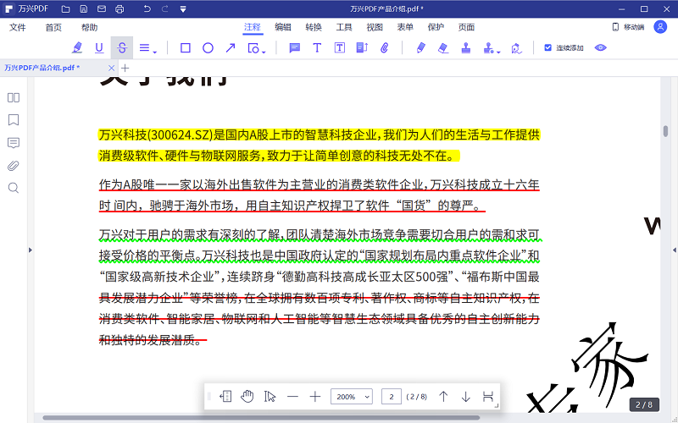678x423 pixels.
Task: Open the 首页 menu
Action: [x=53, y=28]
